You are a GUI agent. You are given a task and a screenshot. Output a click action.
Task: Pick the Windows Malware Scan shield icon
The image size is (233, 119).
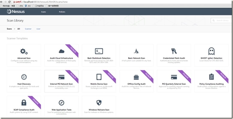pyautogui.click(x=99, y=103)
